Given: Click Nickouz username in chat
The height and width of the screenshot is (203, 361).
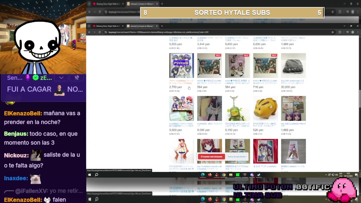Looking at the screenshot, I should coord(16,156).
